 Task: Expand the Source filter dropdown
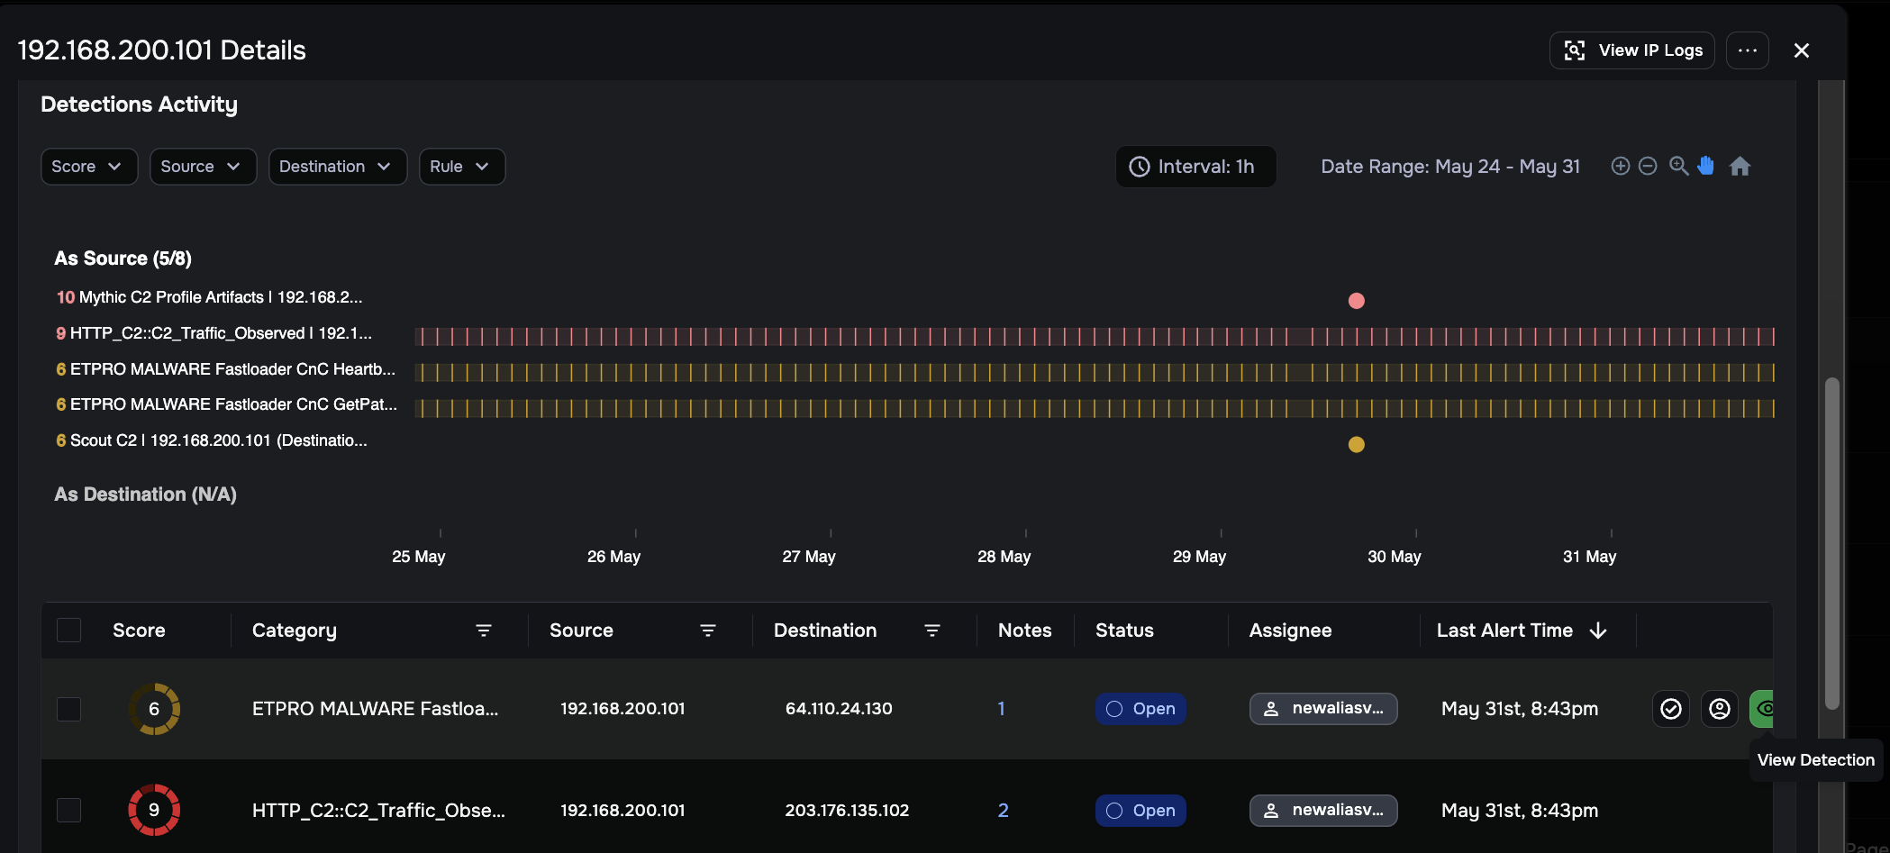[203, 167]
